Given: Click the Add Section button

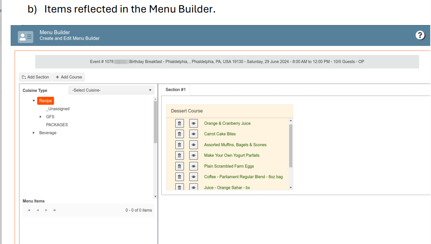Looking at the screenshot, I should pos(35,77).
